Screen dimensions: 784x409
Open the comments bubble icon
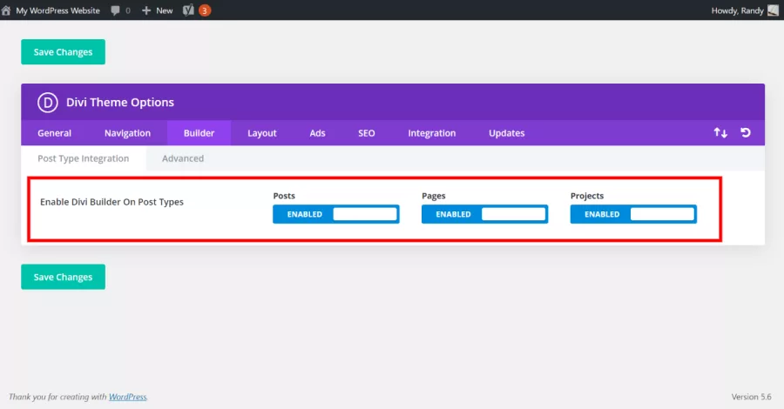(x=116, y=10)
